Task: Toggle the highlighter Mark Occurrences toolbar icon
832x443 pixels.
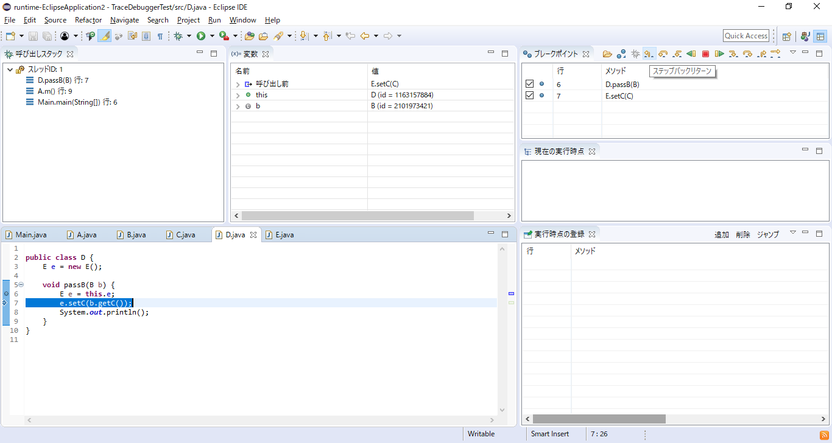Action: point(105,36)
